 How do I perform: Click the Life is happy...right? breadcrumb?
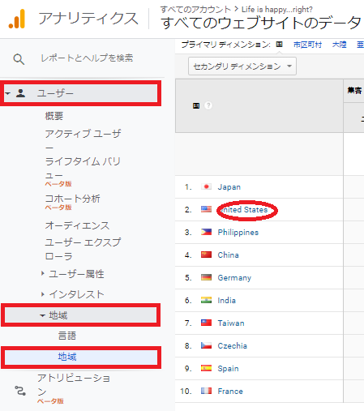tap(277, 10)
